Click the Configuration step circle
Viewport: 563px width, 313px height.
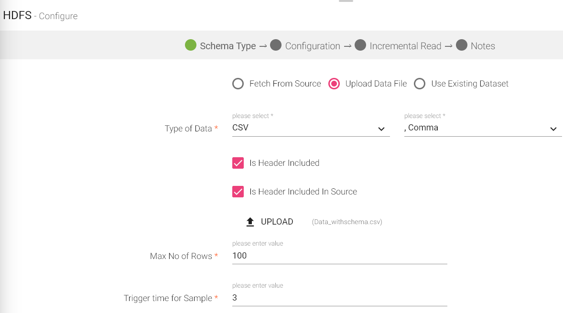[275, 45]
